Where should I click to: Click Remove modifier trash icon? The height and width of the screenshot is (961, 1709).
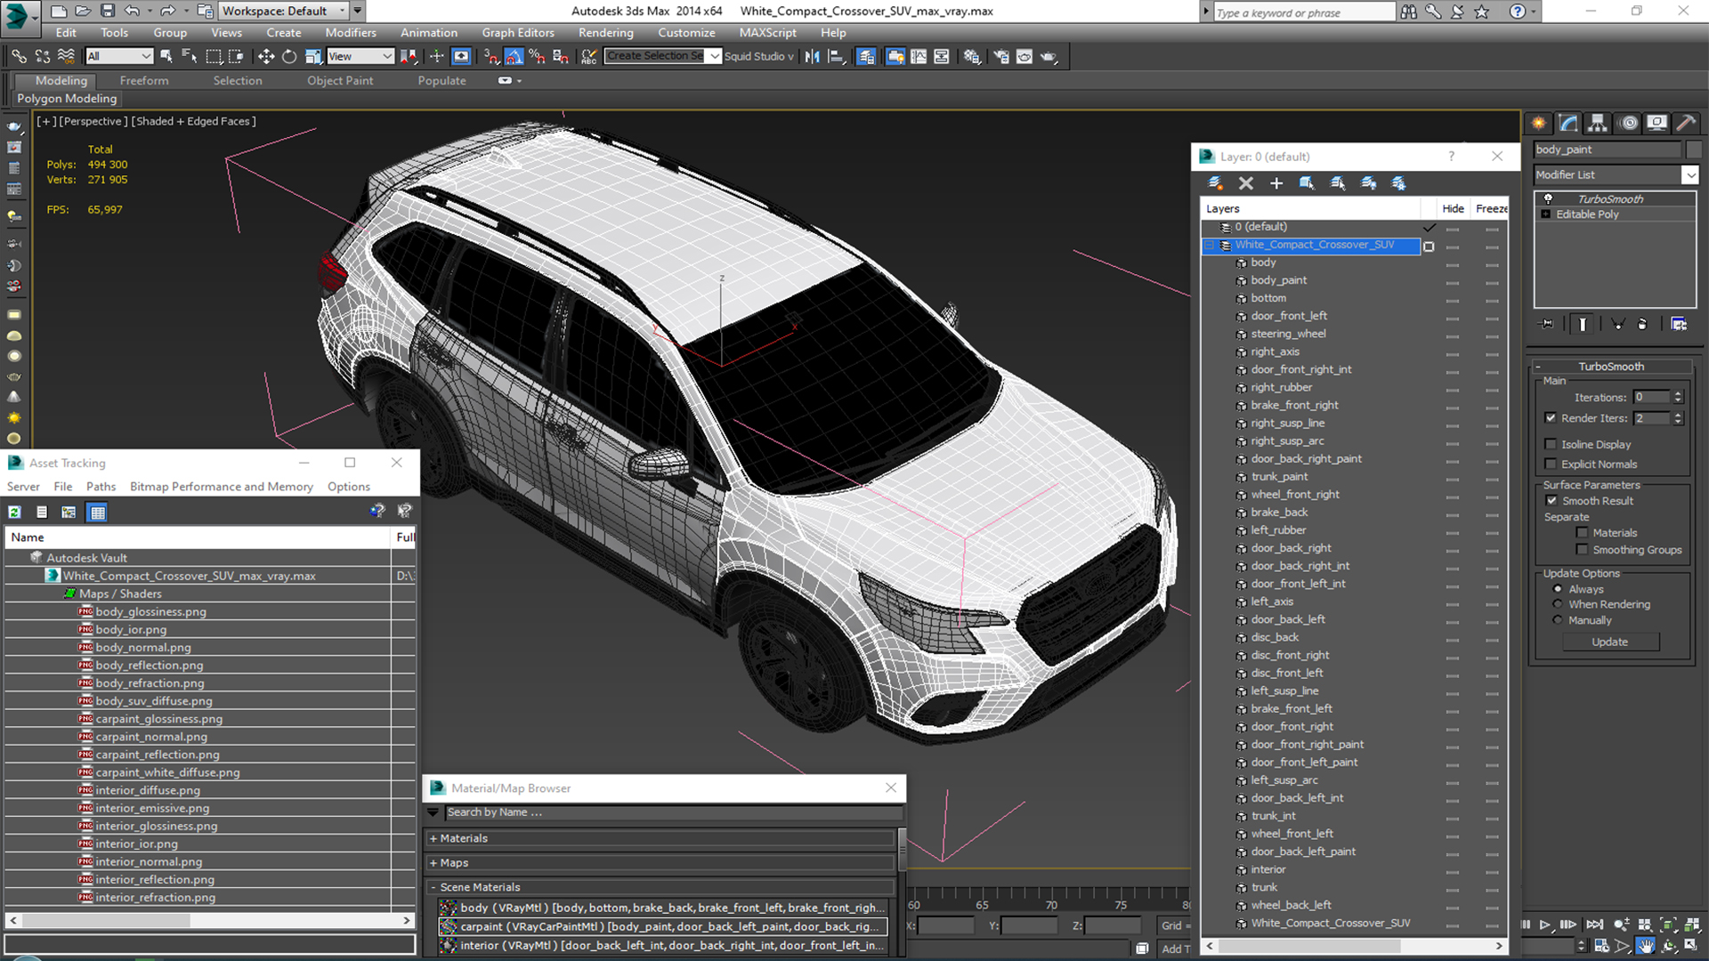[x=1642, y=324]
